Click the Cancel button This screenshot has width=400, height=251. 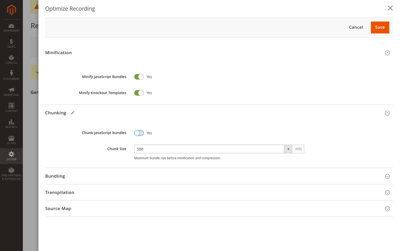(x=356, y=27)
